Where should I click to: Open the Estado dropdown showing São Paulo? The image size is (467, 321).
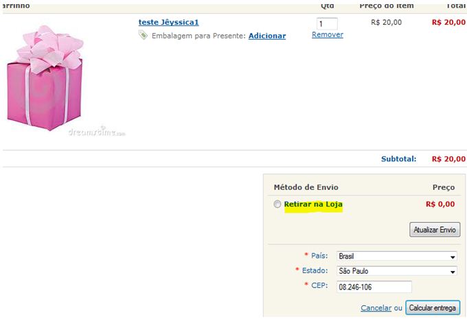point(397,271)
